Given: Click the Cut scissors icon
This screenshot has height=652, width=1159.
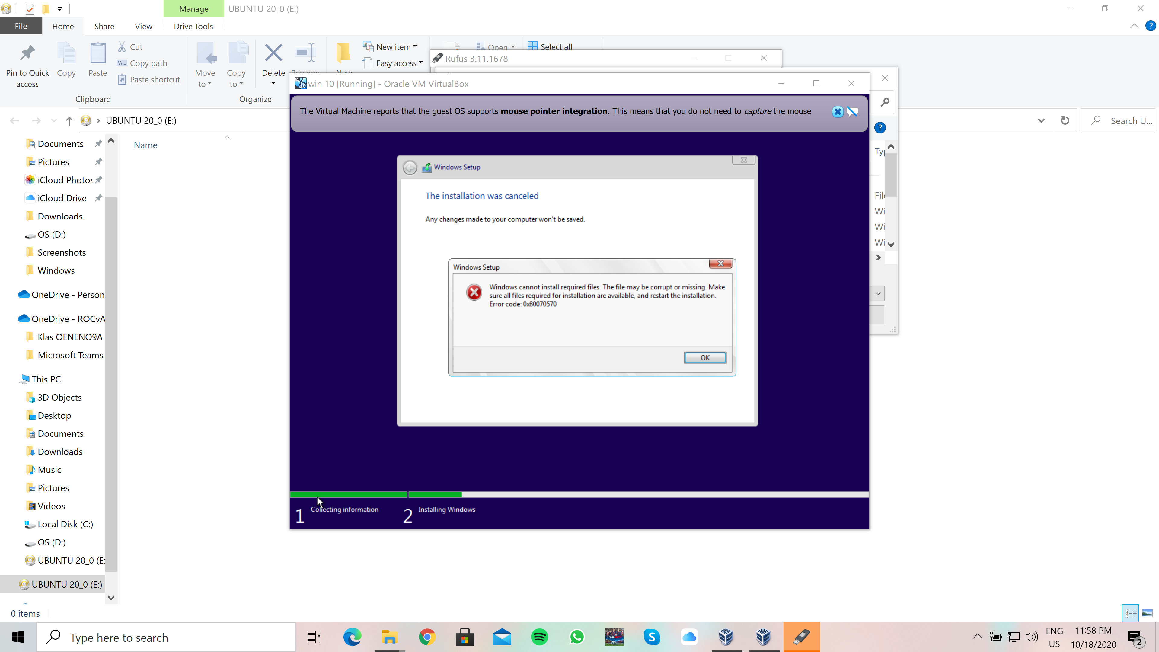Looking at the screenshot, I should pos(122,47).
